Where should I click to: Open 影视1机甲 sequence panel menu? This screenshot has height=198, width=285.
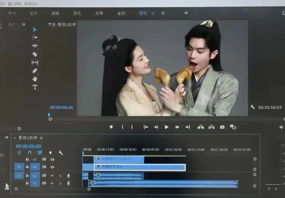[x=41, y=138]
